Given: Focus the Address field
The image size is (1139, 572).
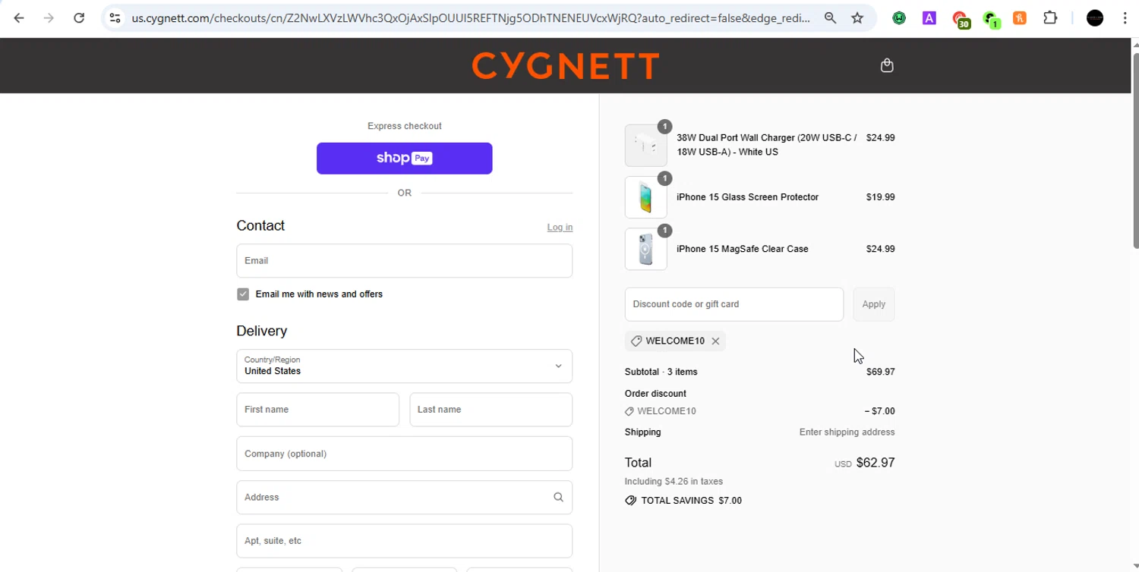Looking at the screenshot, I should pos(405,498).
